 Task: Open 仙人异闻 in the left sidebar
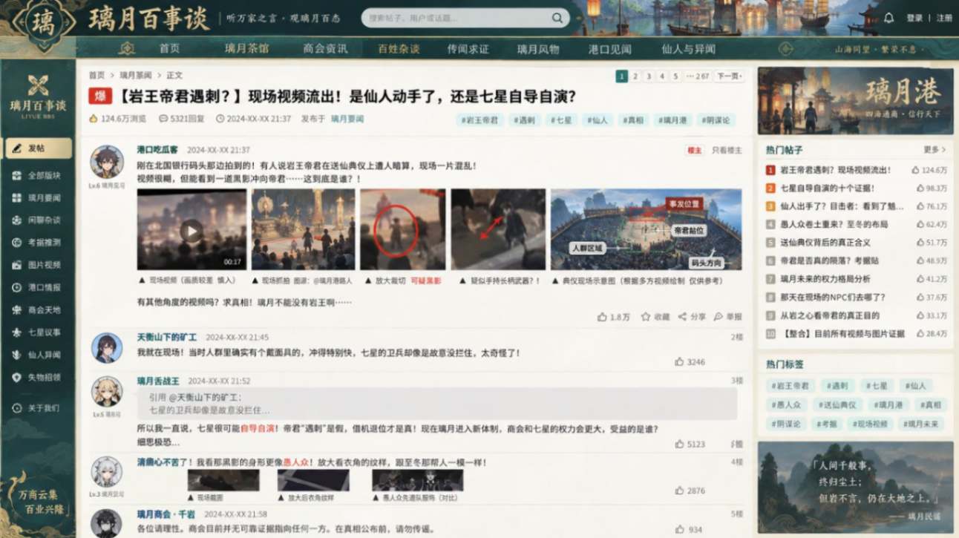[x=38, y=355]
